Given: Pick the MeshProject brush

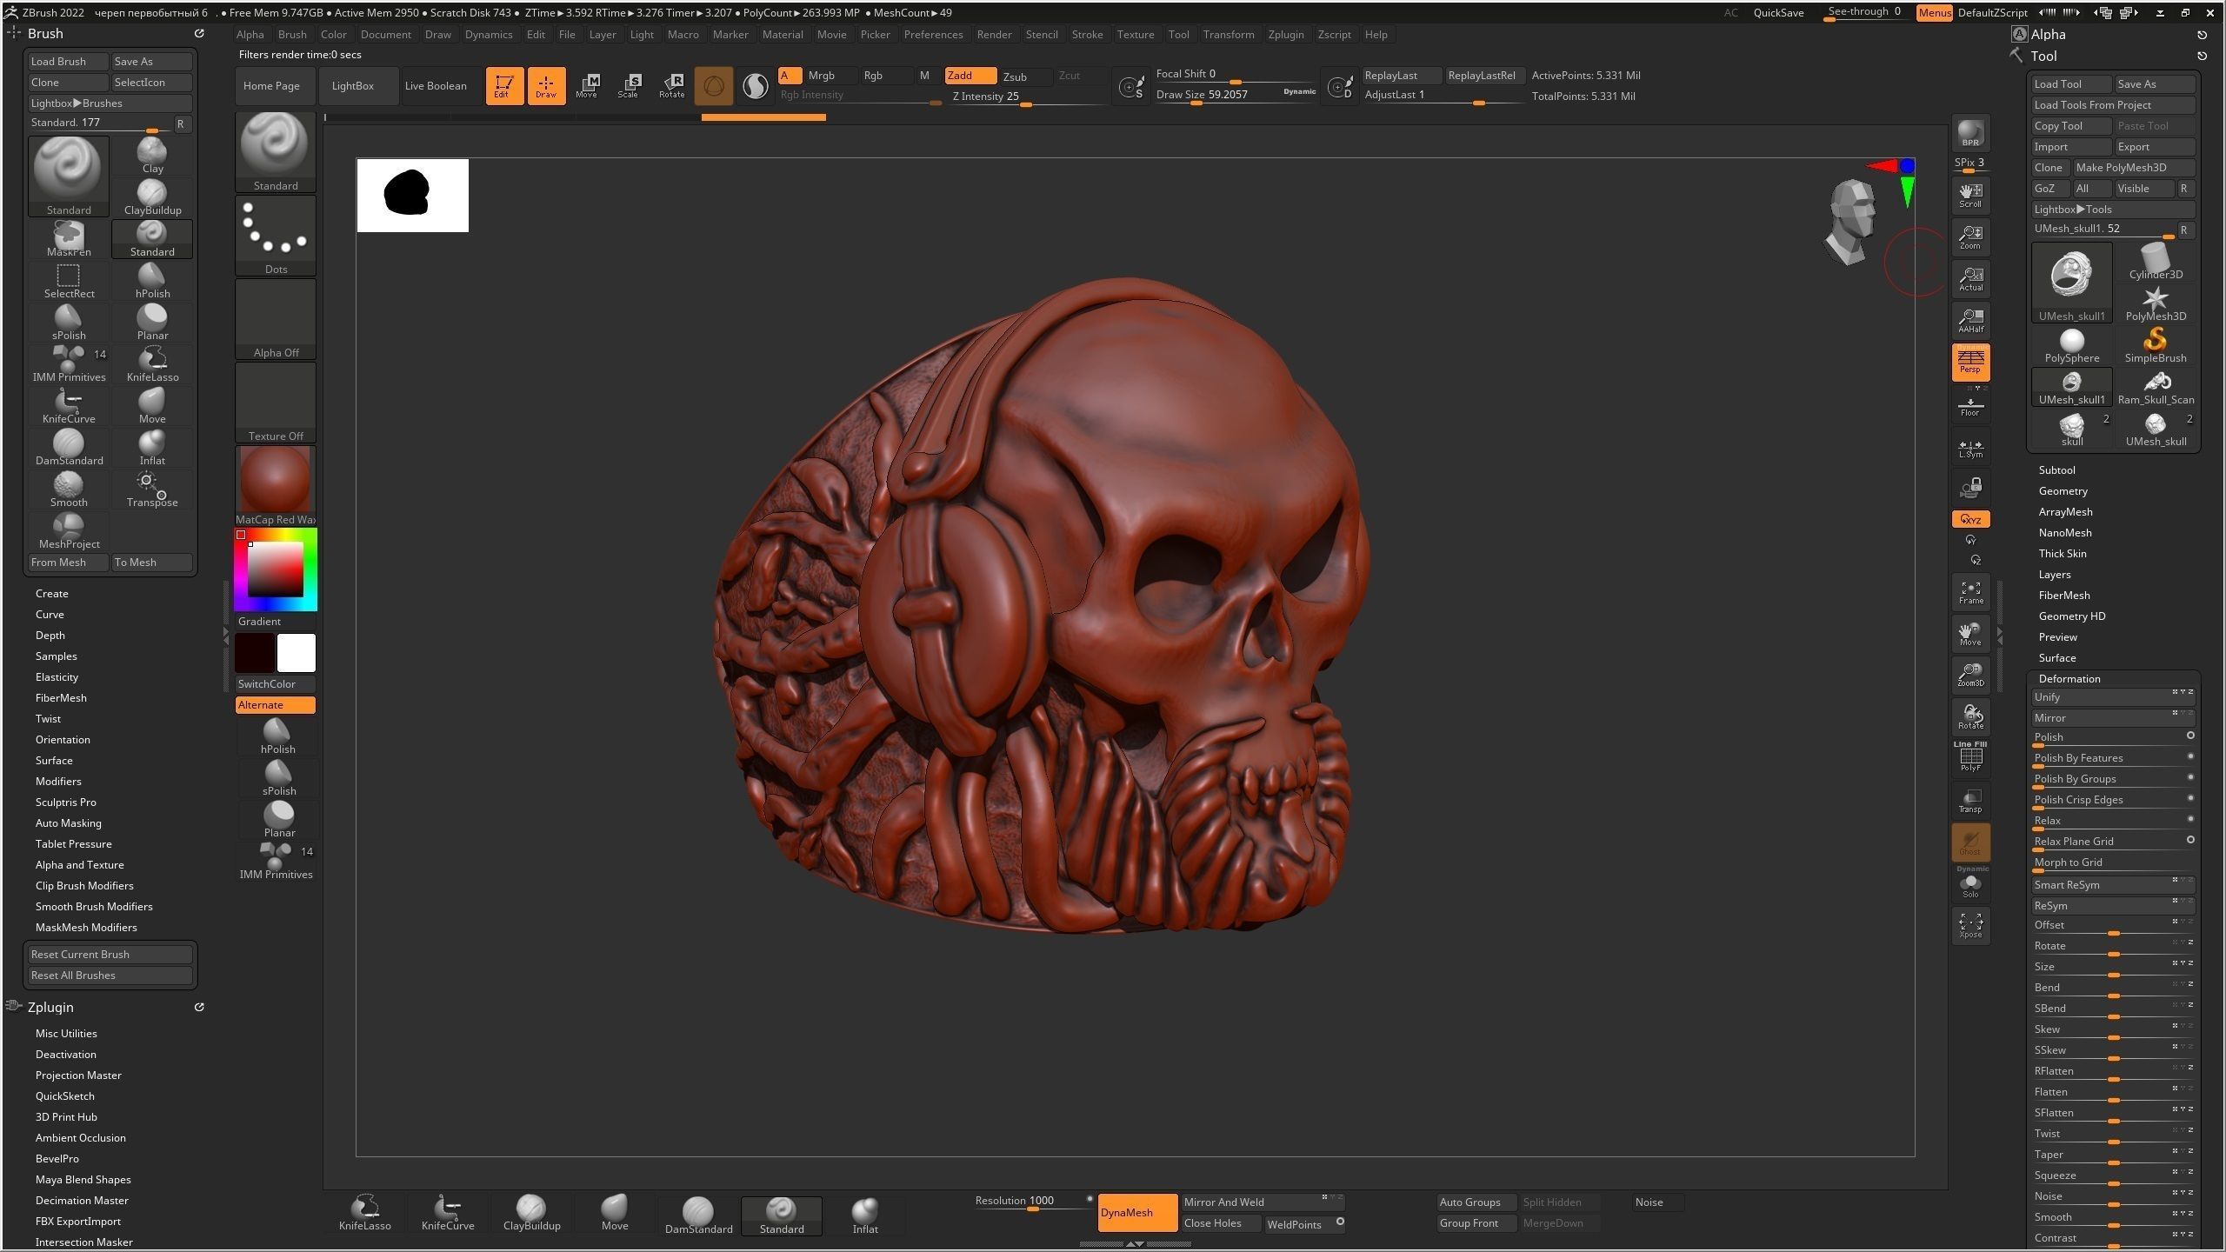Looking at the screenshot, I should tap(69, 531).
